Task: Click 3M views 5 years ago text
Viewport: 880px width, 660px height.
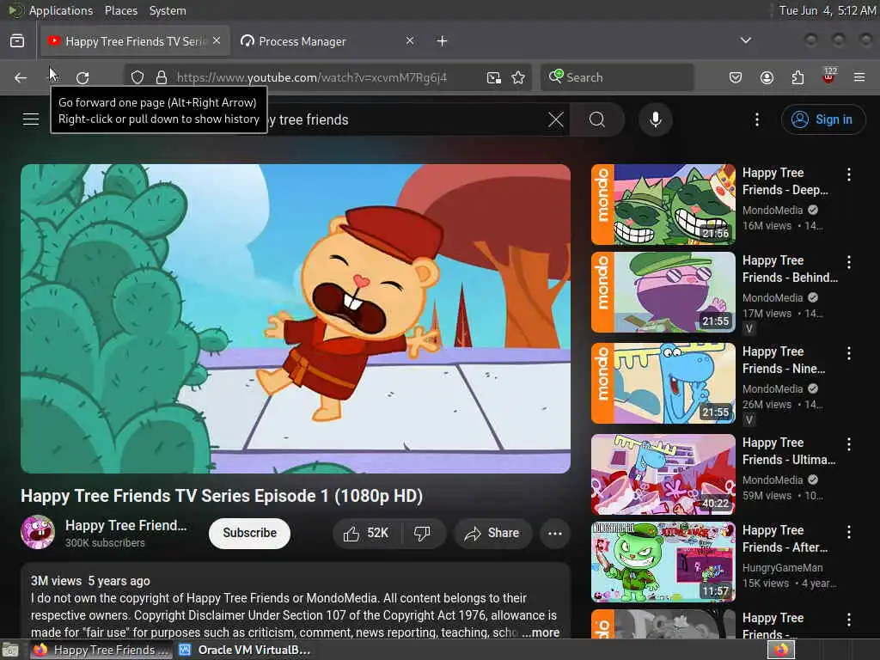Action: click(x=90, y=581)
